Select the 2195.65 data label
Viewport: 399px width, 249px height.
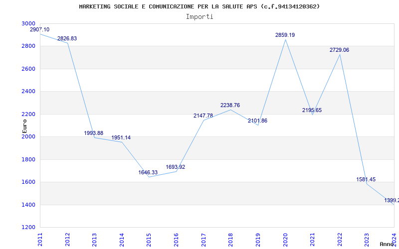[312, 110]
